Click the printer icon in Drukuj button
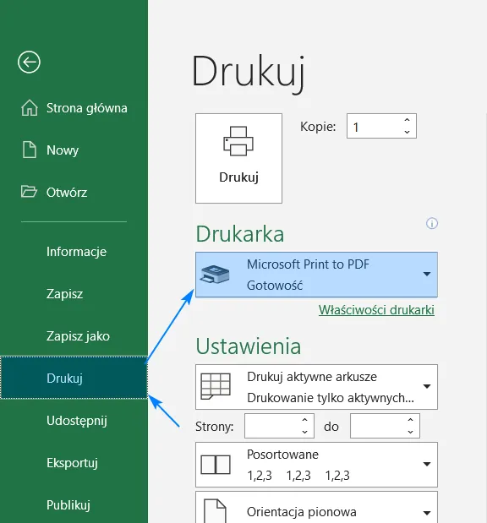487x523 pixels. pyautogui.click(x=238, y=141)
